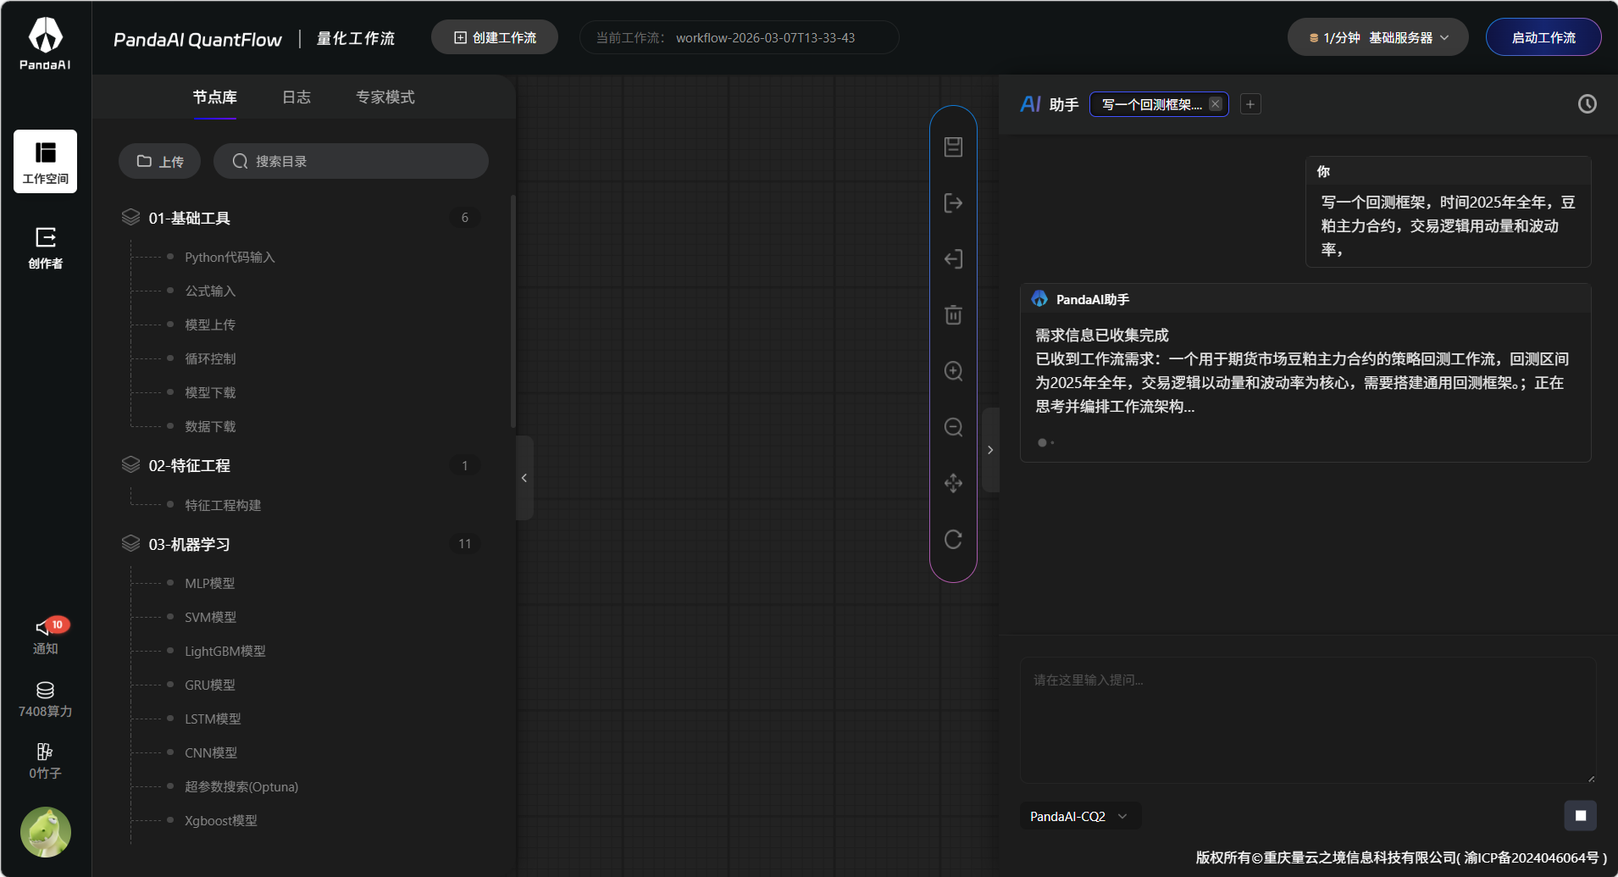Click the current workflow name field
Viewport: 1618px width, 877px height.
(739, 37)
